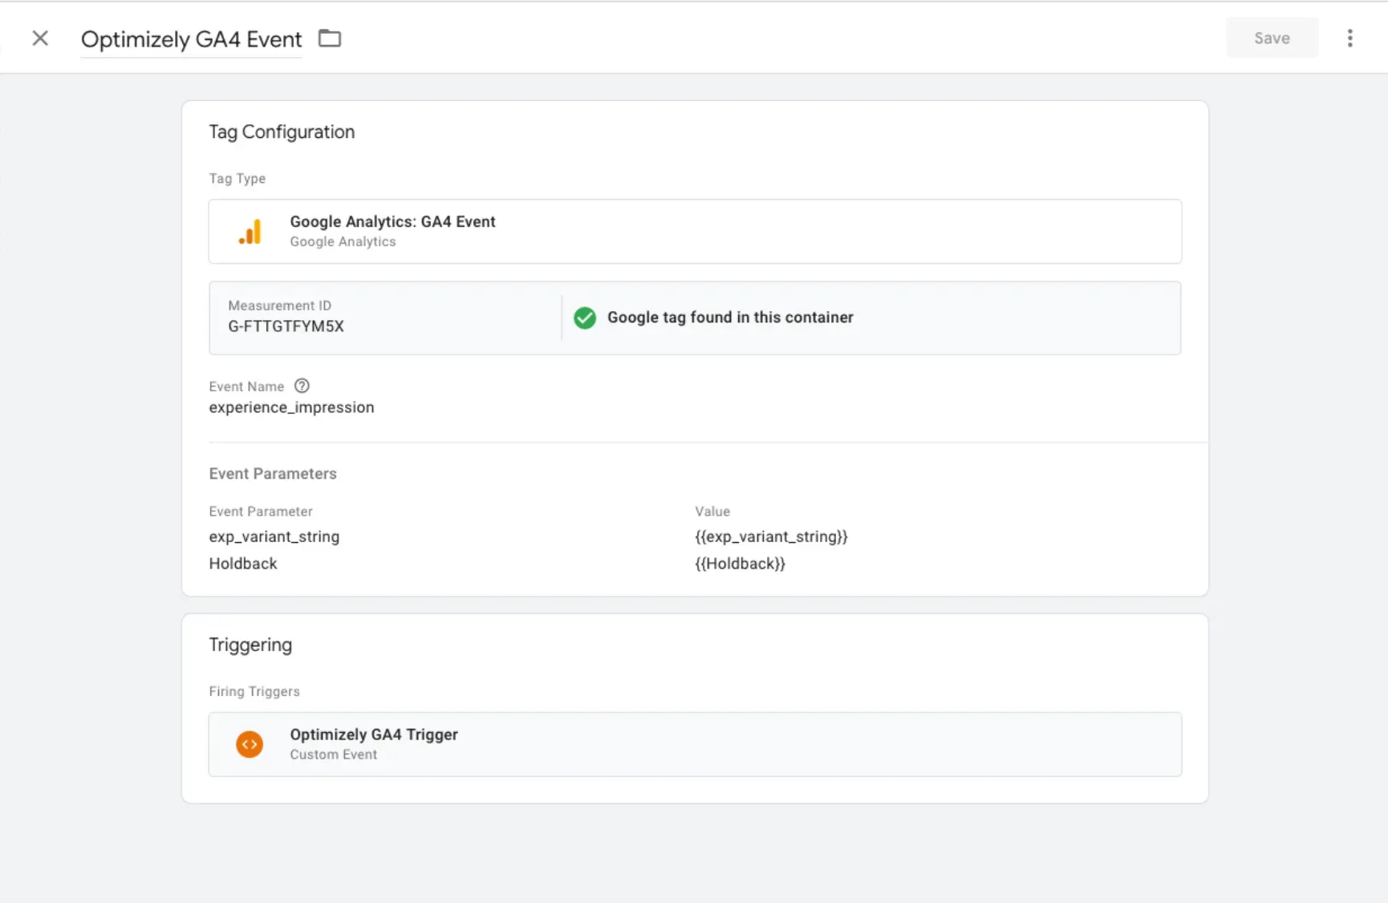Viewport: 1388px width, 903px height.
Task: Close the tag editor with the X icon
Action: (x=40, y=38)
